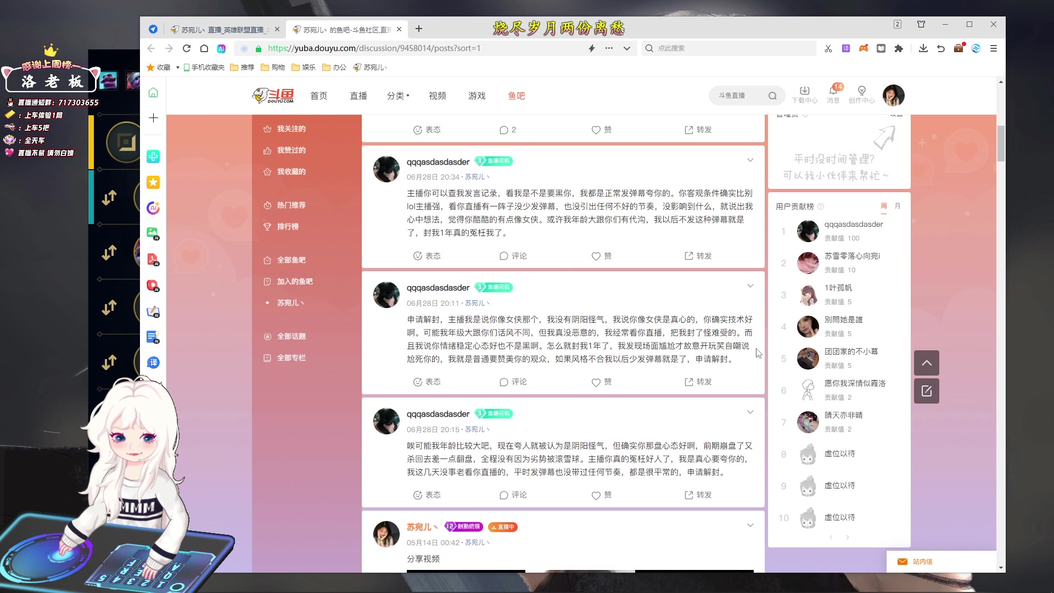The height and width of the screenshot is (593, 1054).
Task: Click the gamepad extension icon in browser toolbar
Action: pyautogui.click(x=864, y=48)
